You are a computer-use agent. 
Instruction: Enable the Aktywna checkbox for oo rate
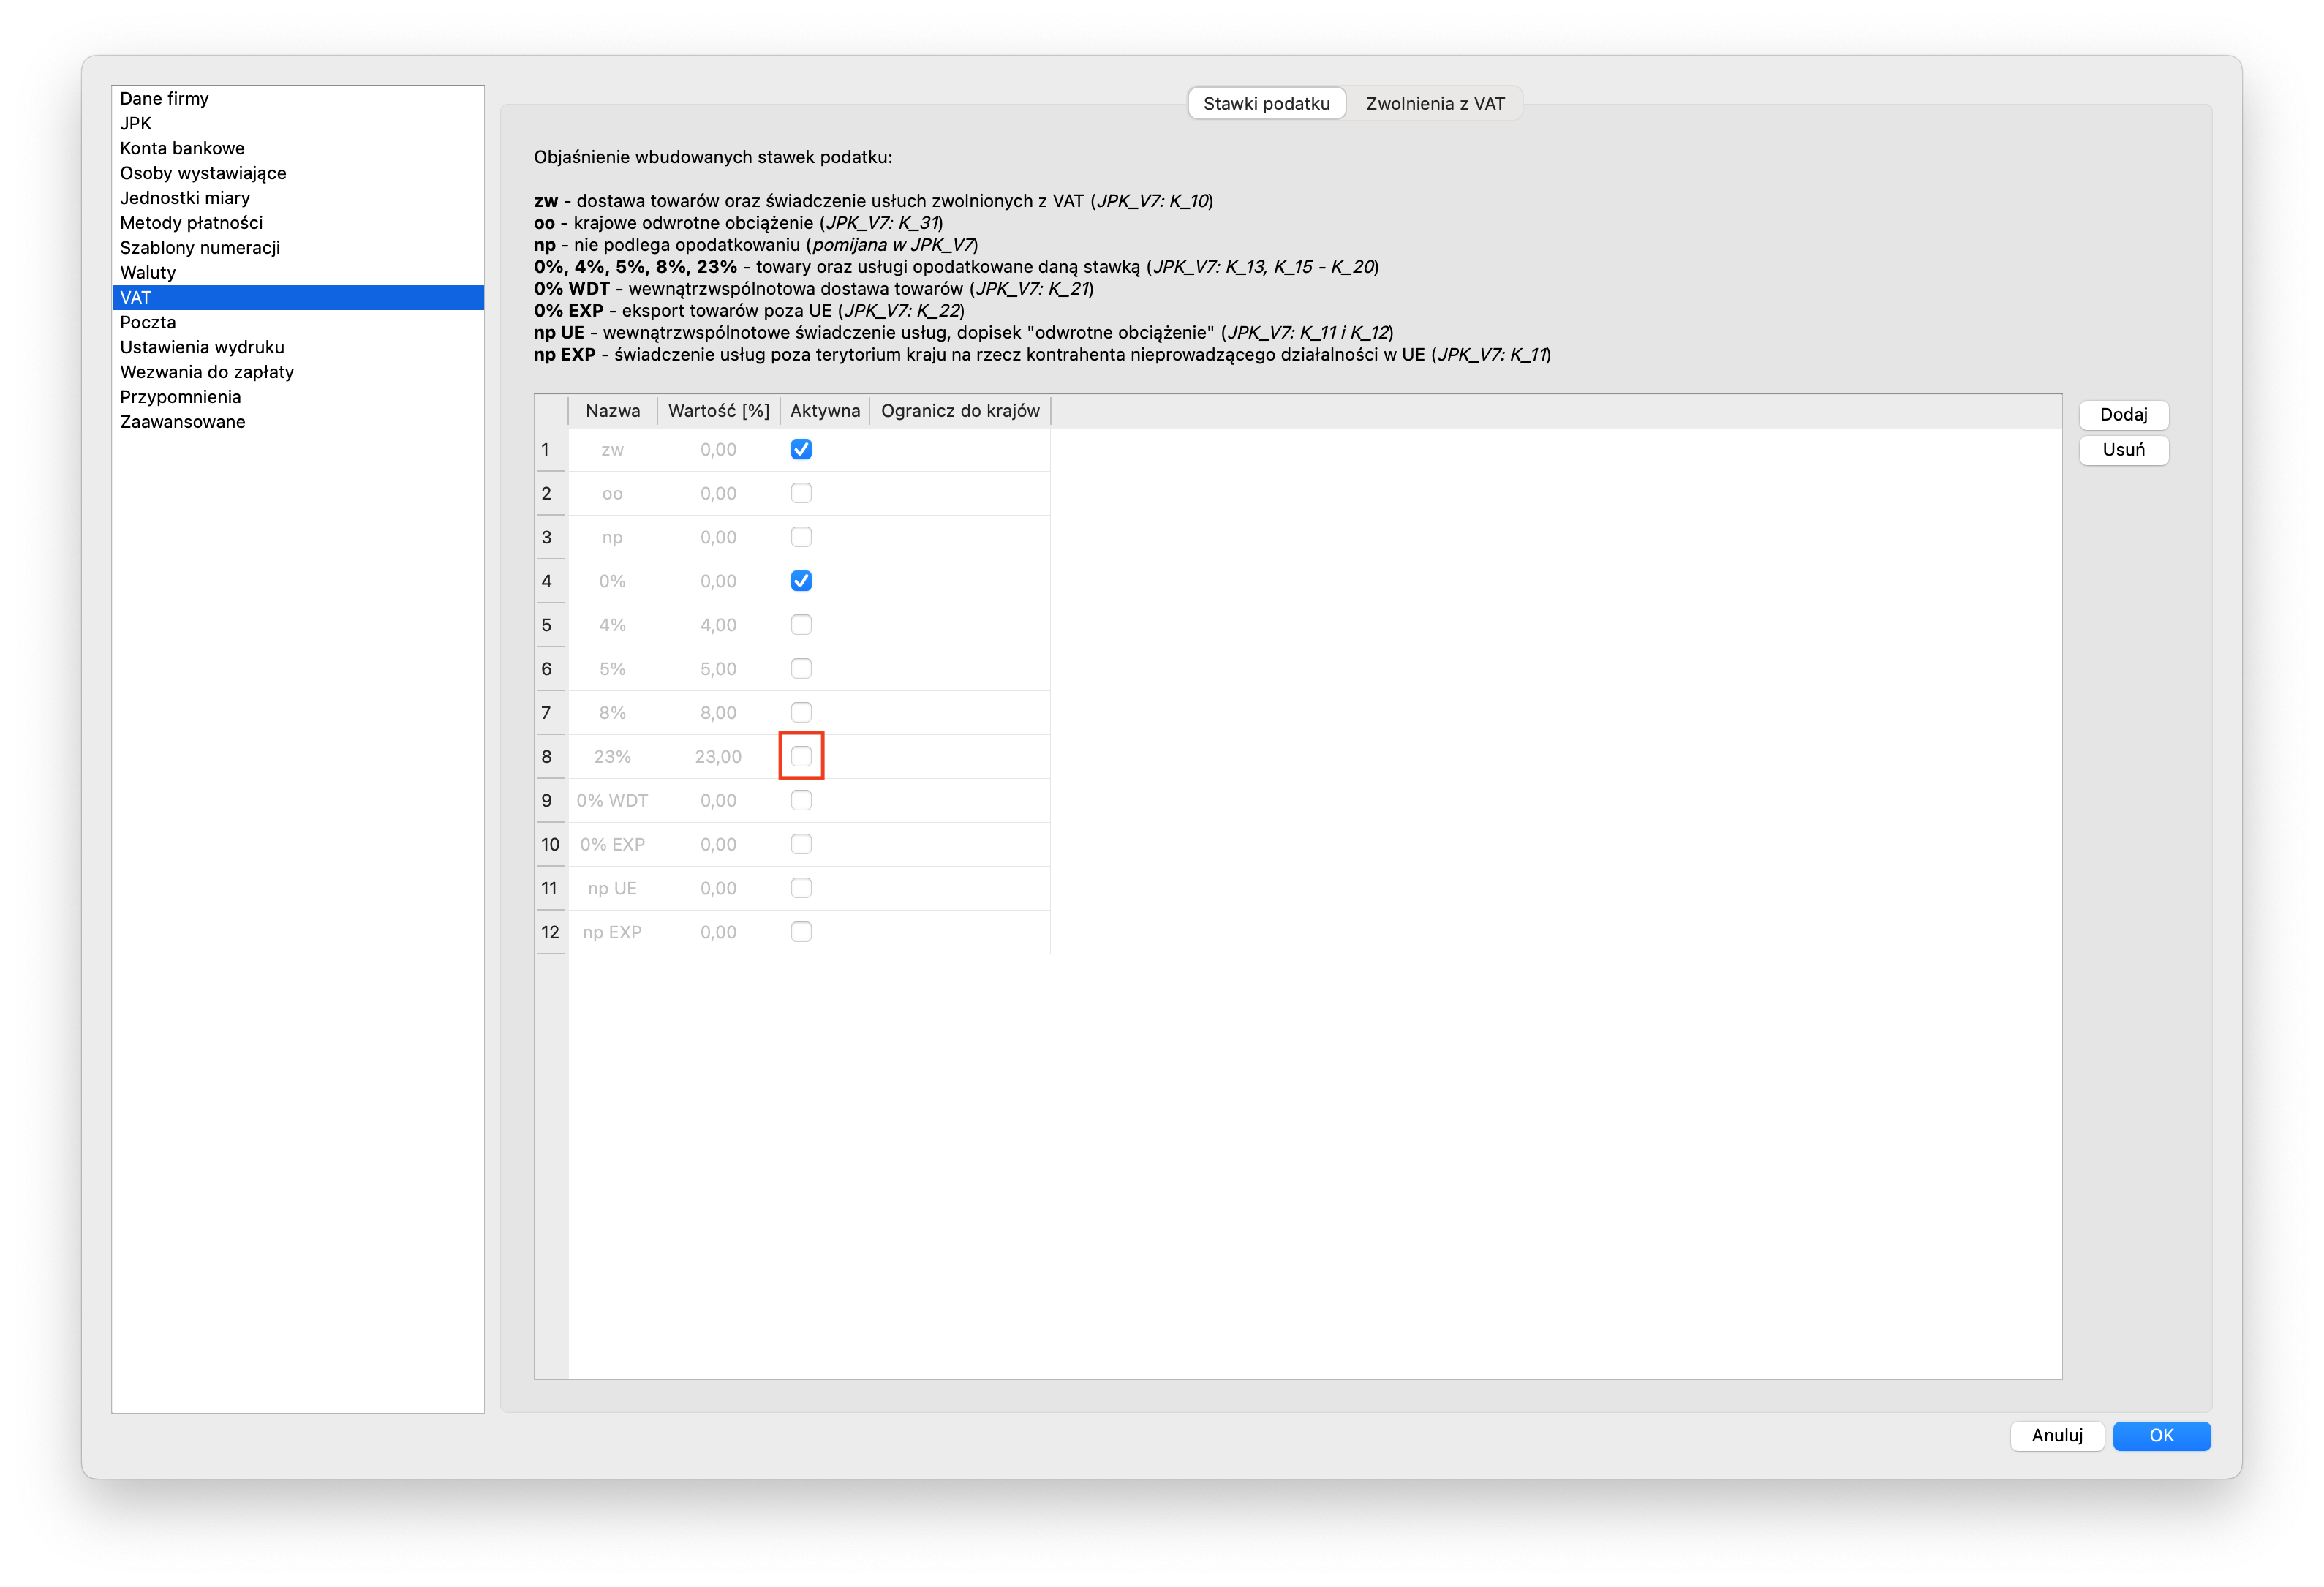click(x=801, y=494)
